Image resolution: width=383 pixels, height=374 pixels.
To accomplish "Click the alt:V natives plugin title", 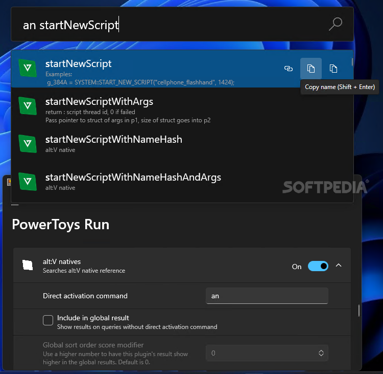I will click(x=62, y=261).
